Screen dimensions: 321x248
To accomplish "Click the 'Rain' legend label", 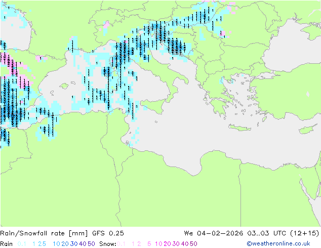I will click(7, 244).
